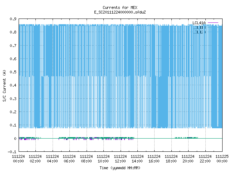229x171 pixels.
Task: Click the 111224 06:00 time tick label
Action: pos(69,159)
